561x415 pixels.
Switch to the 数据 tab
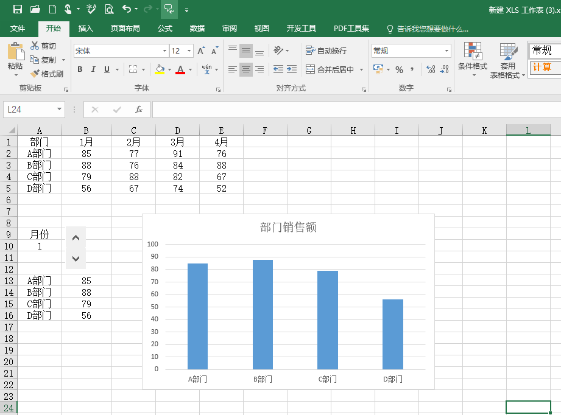coord(197,28)
